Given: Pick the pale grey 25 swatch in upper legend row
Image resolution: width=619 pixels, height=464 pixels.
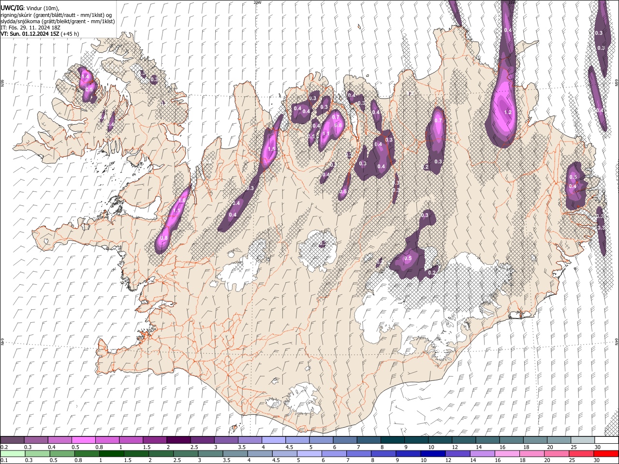Looking at the screenshot, I should [582, 440].
